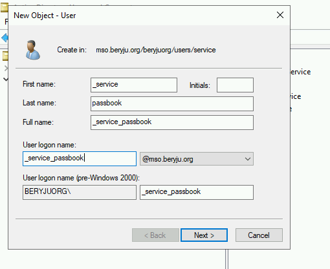Viewport: 330px width, 269px height.
Task: Click the Create in path text
Action: pyautogui.click(x=156, y=50)
